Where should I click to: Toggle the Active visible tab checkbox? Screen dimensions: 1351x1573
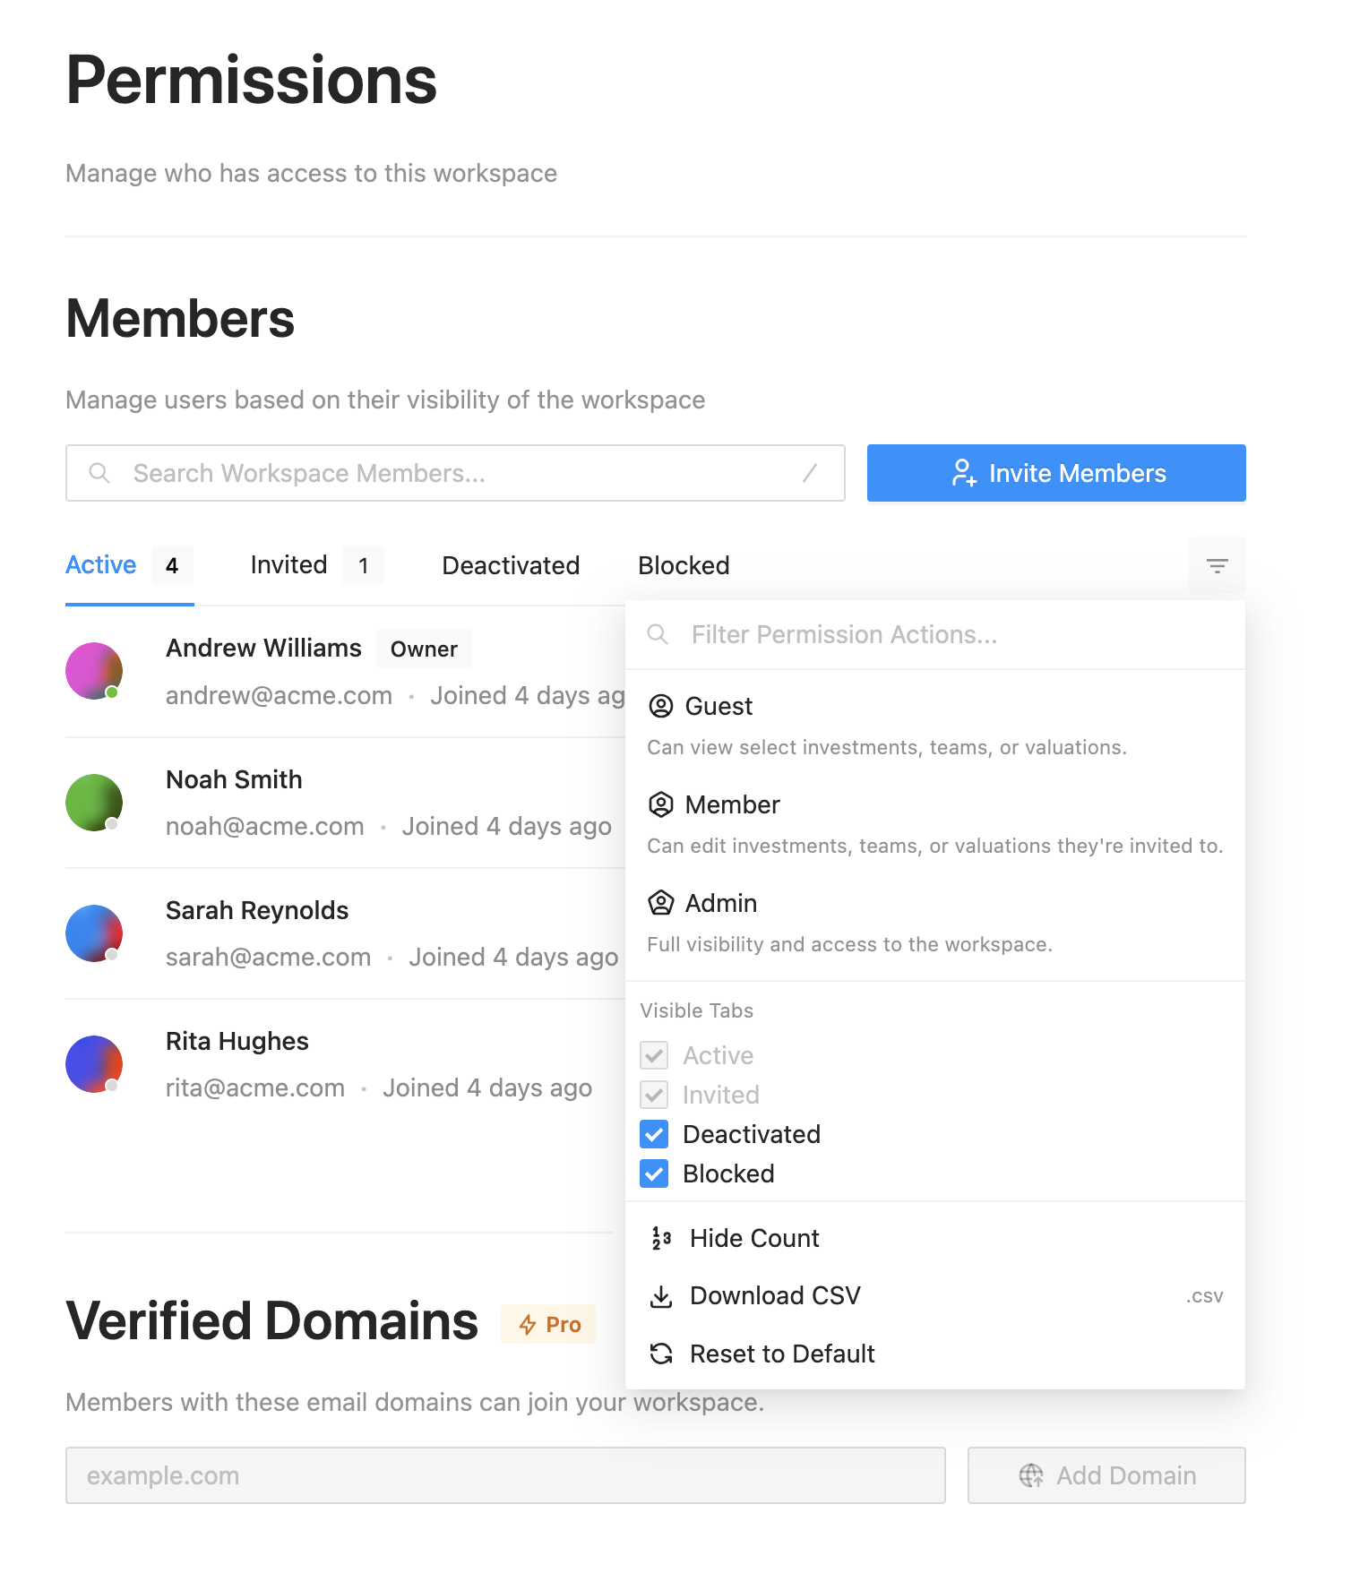click(654, 1055)
